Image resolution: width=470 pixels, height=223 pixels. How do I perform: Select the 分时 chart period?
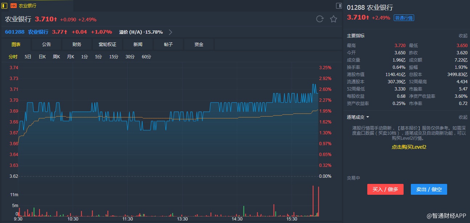point(13,57)
